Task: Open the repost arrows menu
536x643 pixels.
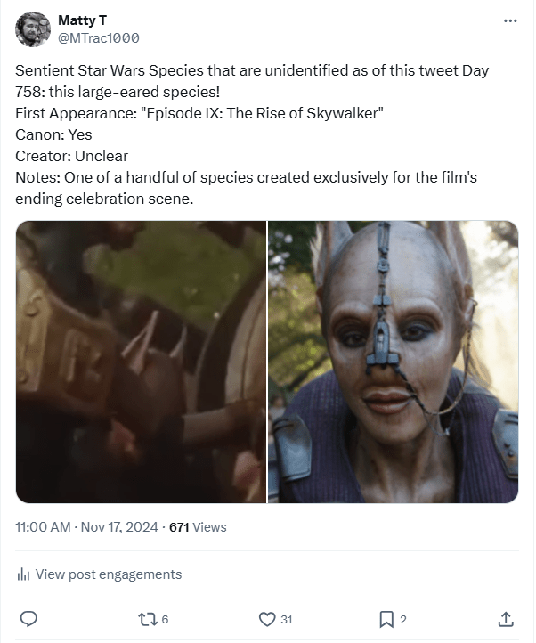Action: 145,619
